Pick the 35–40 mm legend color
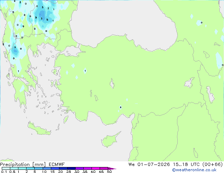224x173 pixels. pyautogui.click(x=87, y=168)
